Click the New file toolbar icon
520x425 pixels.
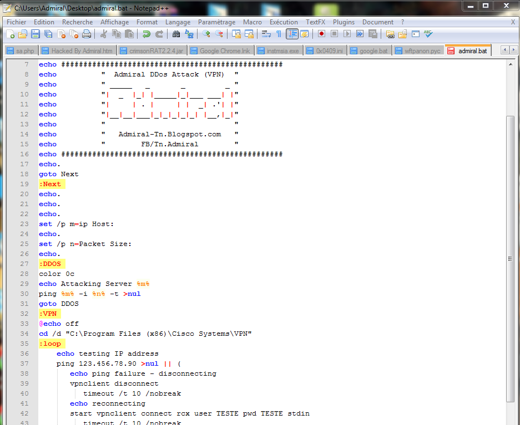(x=11, y=34)
